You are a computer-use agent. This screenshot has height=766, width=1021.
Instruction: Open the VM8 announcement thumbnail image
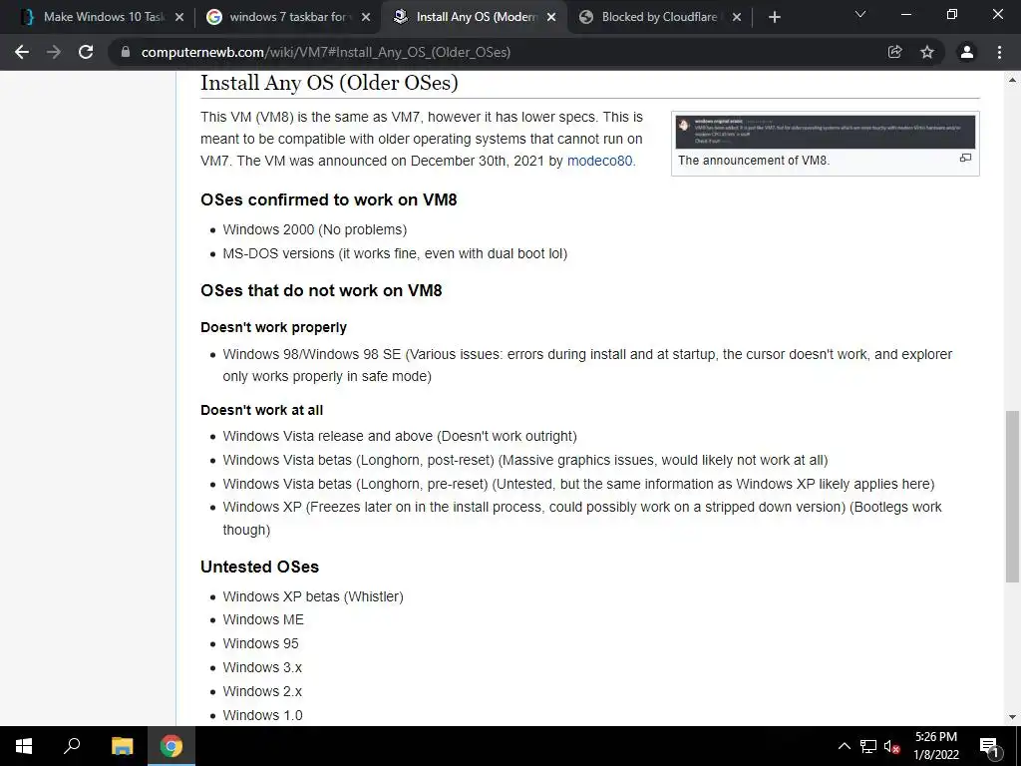[825, 133]
